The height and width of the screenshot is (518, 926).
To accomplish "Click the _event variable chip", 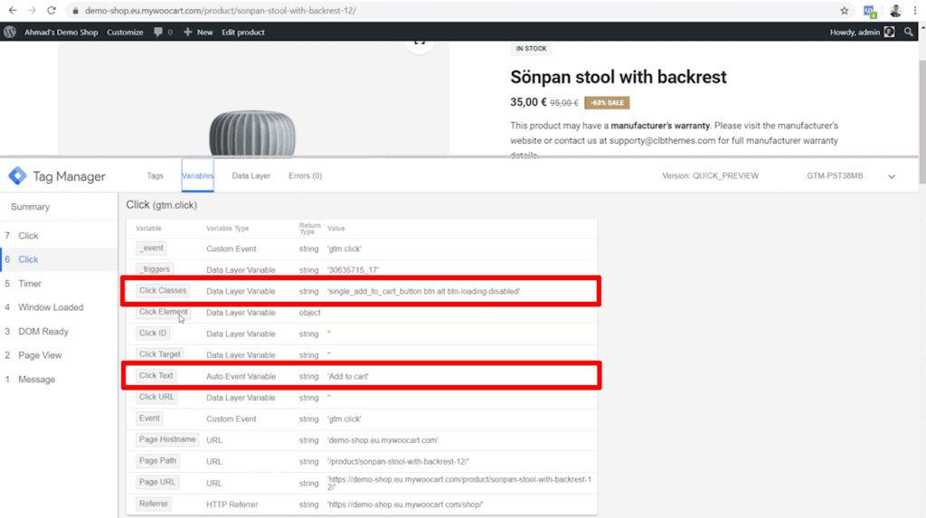I will 151,248.
